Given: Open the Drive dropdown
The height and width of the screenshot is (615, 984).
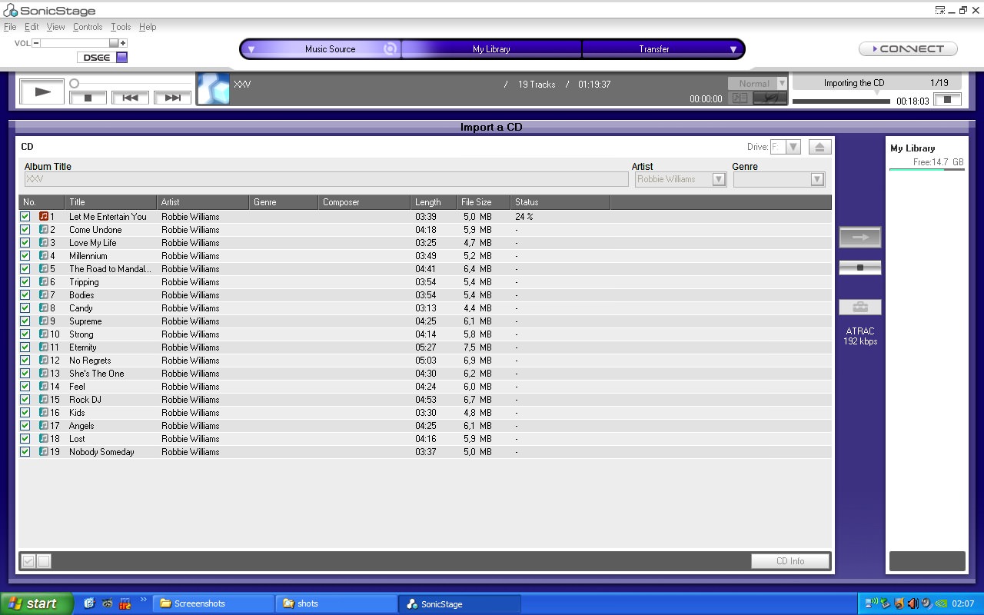Looking at the screenshot, I should (793, 147).
